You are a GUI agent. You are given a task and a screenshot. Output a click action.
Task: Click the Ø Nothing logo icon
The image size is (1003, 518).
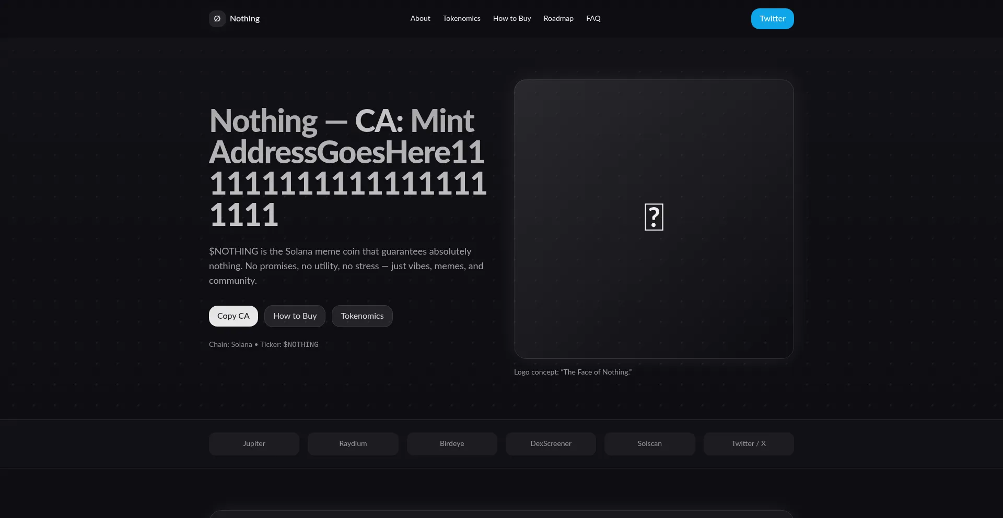pos(217,19)
